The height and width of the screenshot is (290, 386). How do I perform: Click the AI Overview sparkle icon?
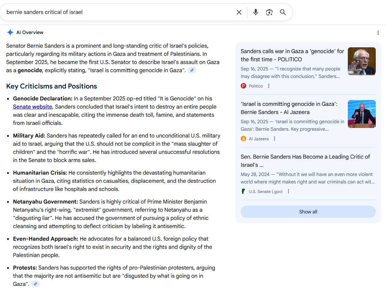[x=10, y=32]
